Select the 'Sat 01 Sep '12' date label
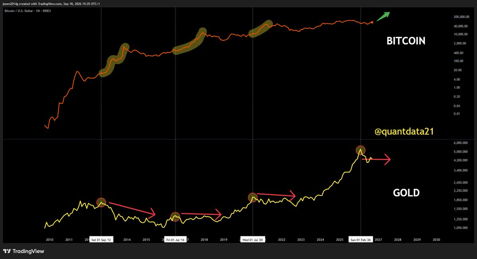This screenshot has height=259, width=477. (101, 240)
